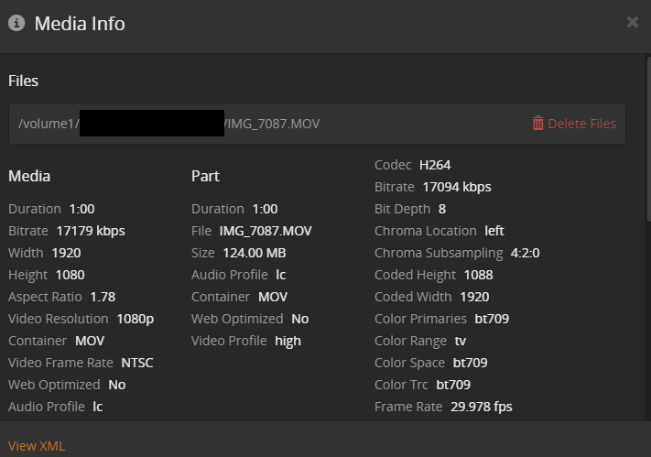The image size is (651, 457).
Task: Select the 1.78 aspect ratio value
Action: click(x=103, y=297)
